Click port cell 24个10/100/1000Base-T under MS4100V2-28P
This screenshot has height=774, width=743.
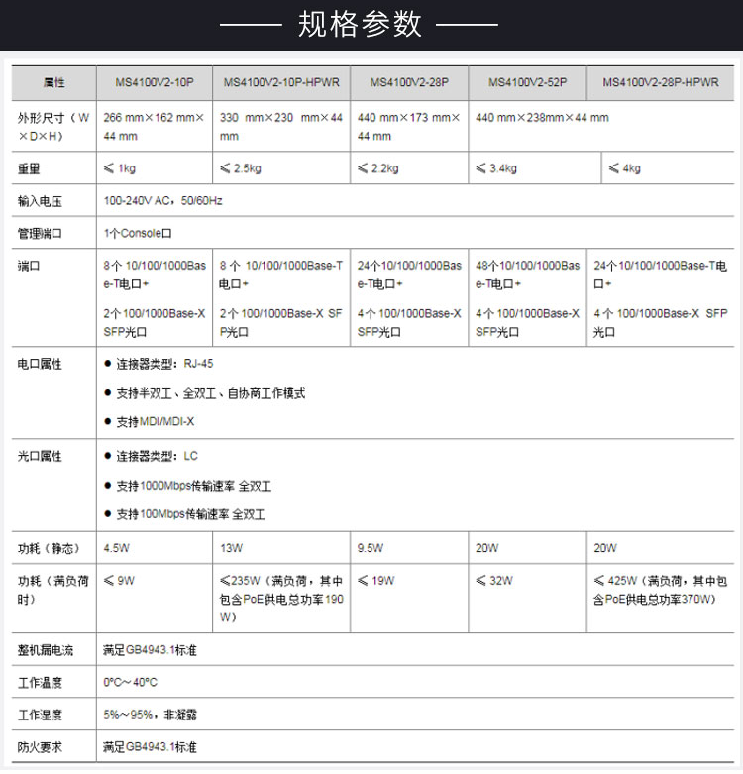point(409,275)
